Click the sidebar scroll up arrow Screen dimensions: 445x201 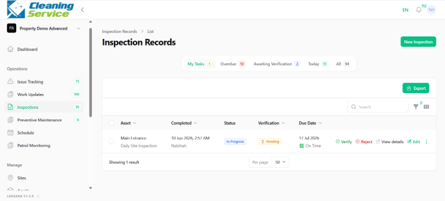pyautogui.click(x=90, y=22)
